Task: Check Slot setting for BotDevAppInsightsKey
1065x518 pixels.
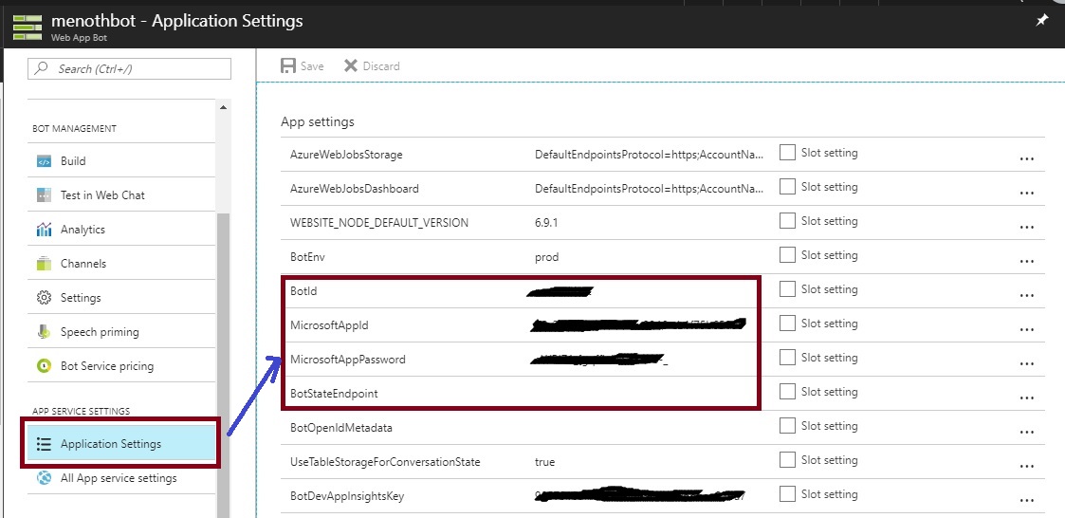Action: (x=787, y=493)
